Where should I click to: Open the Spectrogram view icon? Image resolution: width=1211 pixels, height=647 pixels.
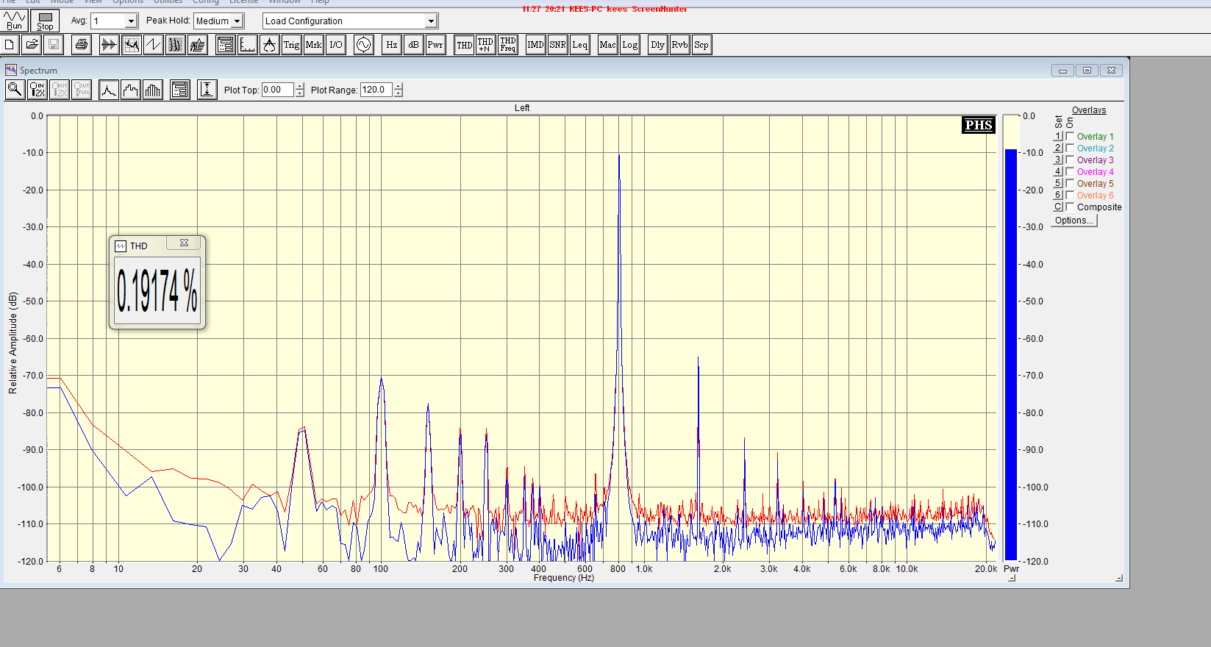[x=175, y=45]
